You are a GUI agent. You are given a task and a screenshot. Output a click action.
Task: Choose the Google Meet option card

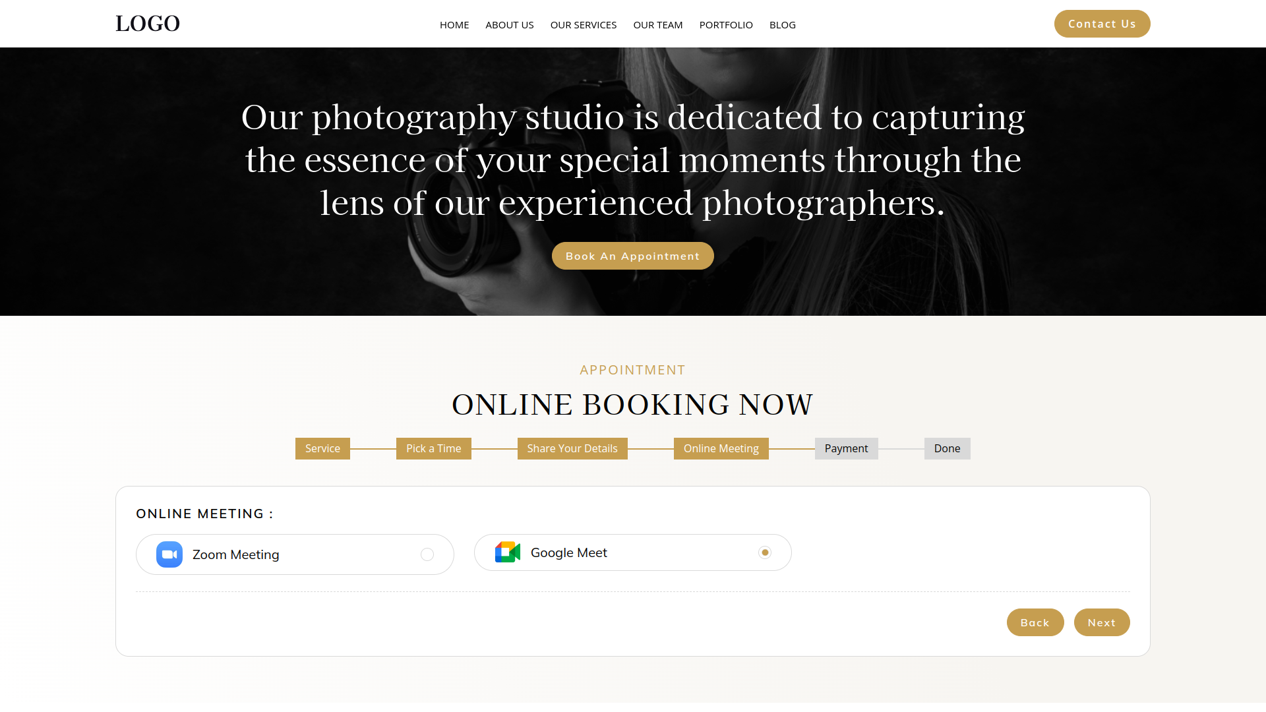[633, 552]
